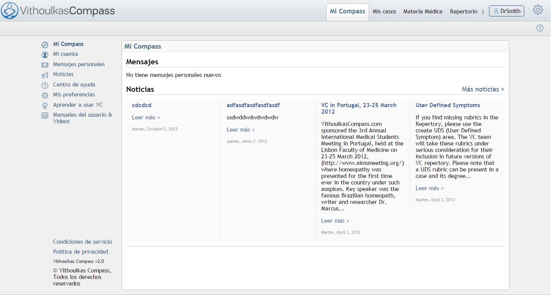Click the help question mark icon
The image size is (551, 295).
(x=540, y=28)
